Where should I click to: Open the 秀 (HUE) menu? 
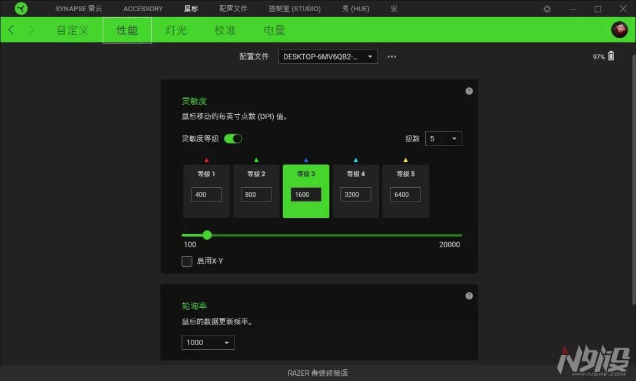tap(355, 8)
